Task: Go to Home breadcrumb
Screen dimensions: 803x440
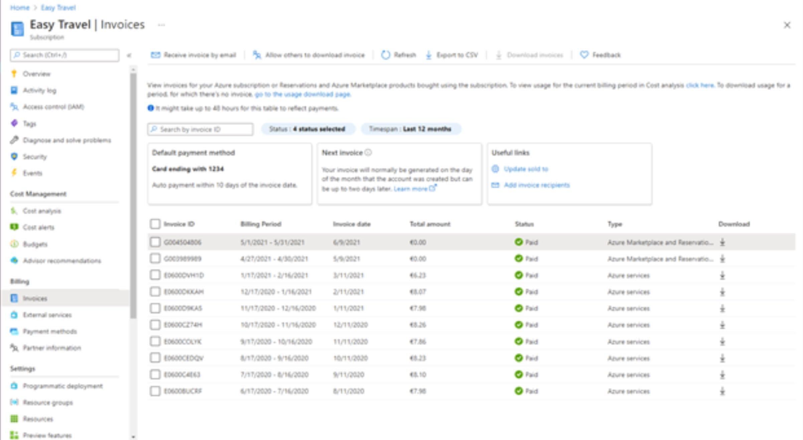Action: (20, 8)
